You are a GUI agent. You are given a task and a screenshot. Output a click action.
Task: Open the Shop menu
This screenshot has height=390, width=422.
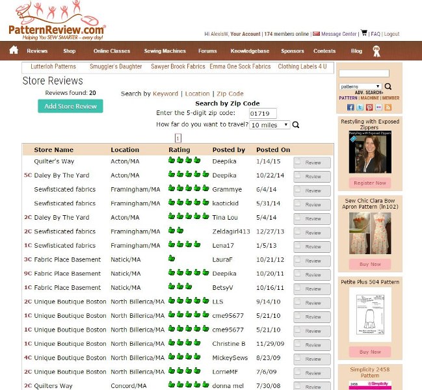(69, 51)
